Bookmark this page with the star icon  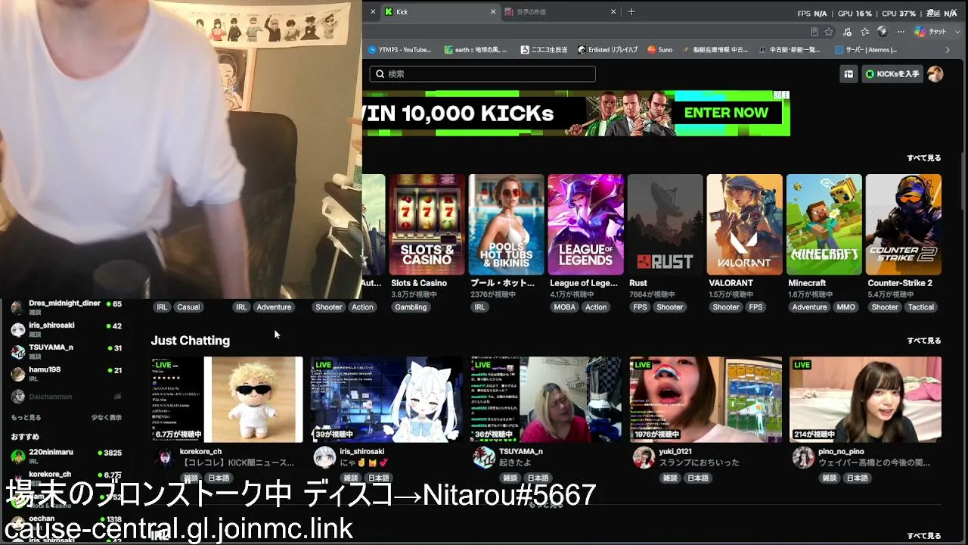[x=829, y=32]
